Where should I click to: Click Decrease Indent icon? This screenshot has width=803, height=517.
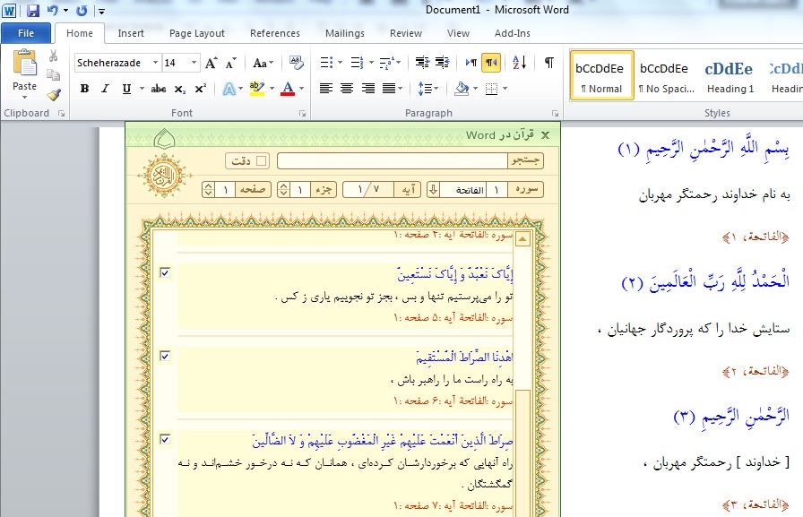point(422,63)
